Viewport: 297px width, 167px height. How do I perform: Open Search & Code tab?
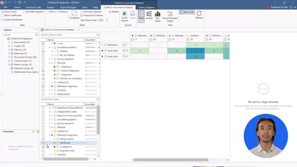[x=33, y=7]
